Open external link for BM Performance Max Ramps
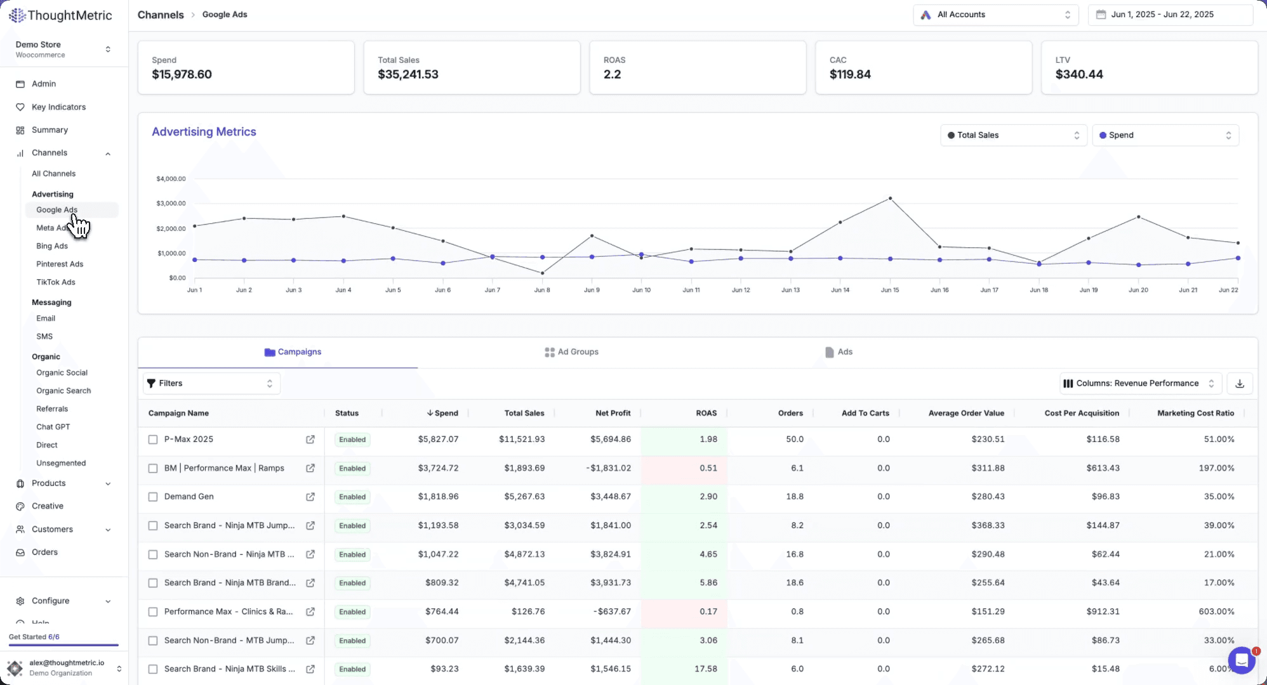This screenshot has width=1267, height=685. [310, 468]
